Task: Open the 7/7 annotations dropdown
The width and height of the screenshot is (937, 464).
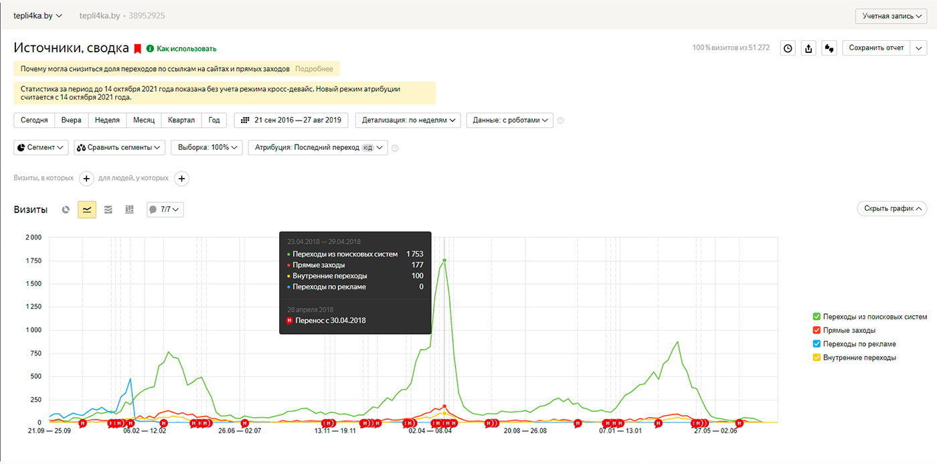Action: point(165,210)
